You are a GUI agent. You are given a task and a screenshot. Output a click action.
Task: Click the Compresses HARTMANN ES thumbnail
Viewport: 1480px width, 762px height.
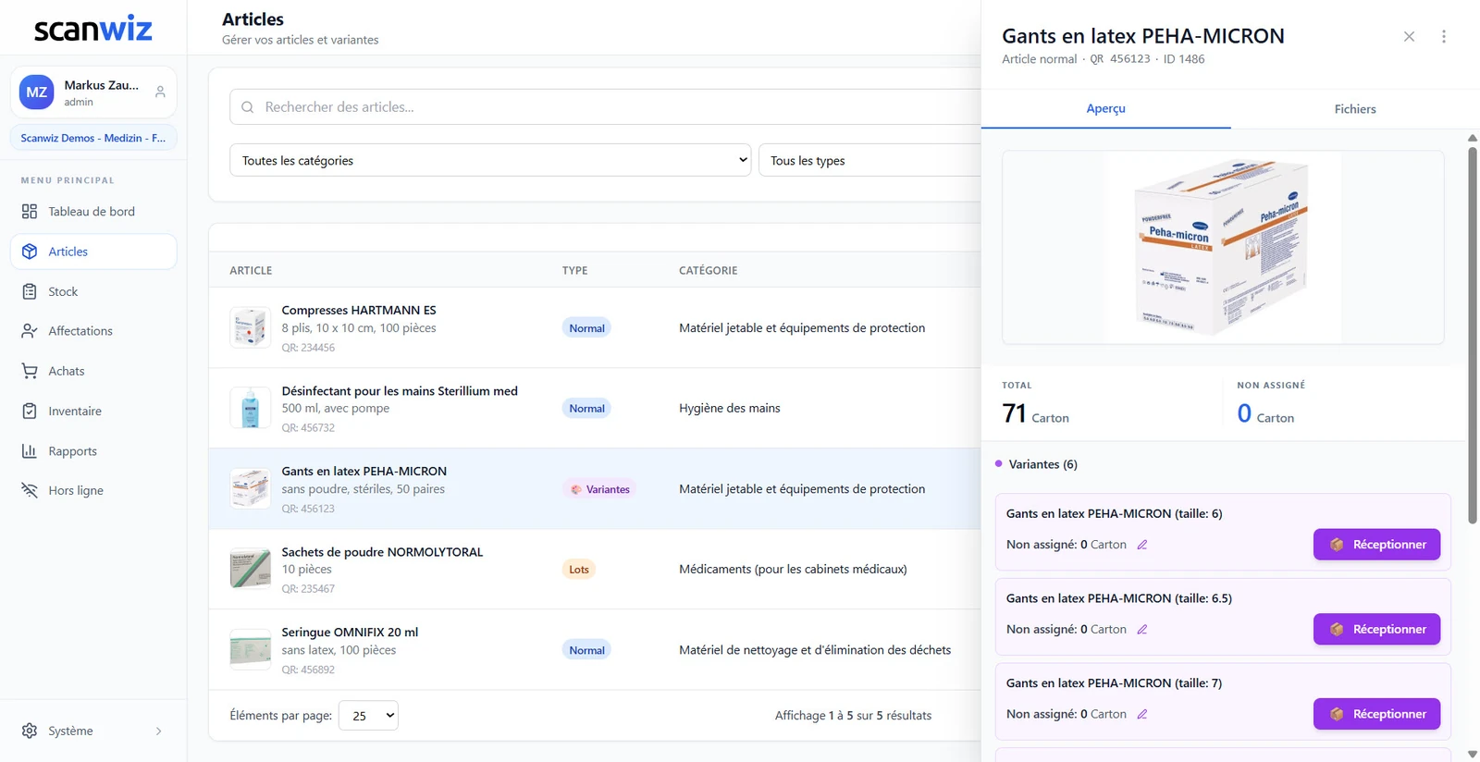251,327
